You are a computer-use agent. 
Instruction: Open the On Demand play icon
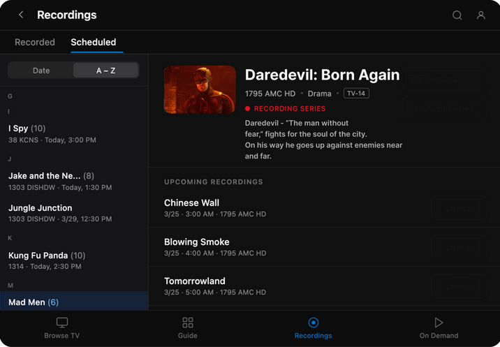(x=439, y=323)
